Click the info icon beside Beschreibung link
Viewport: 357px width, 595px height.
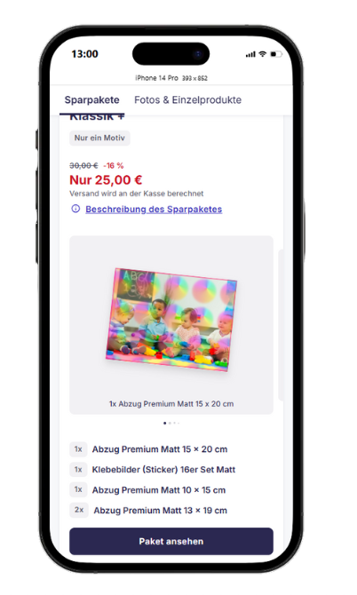point(75,209)
